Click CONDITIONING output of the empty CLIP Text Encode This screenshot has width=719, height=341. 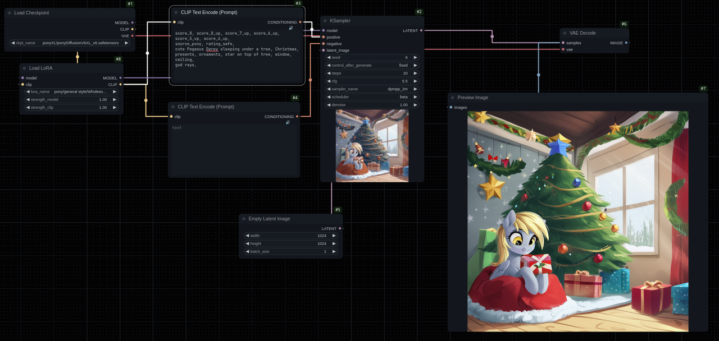point(297,117)
